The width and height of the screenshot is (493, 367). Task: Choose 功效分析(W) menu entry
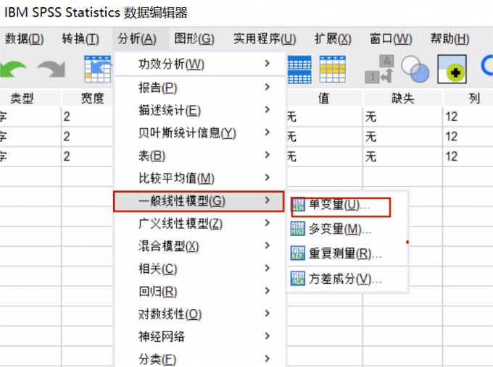(x=200, y=64)
